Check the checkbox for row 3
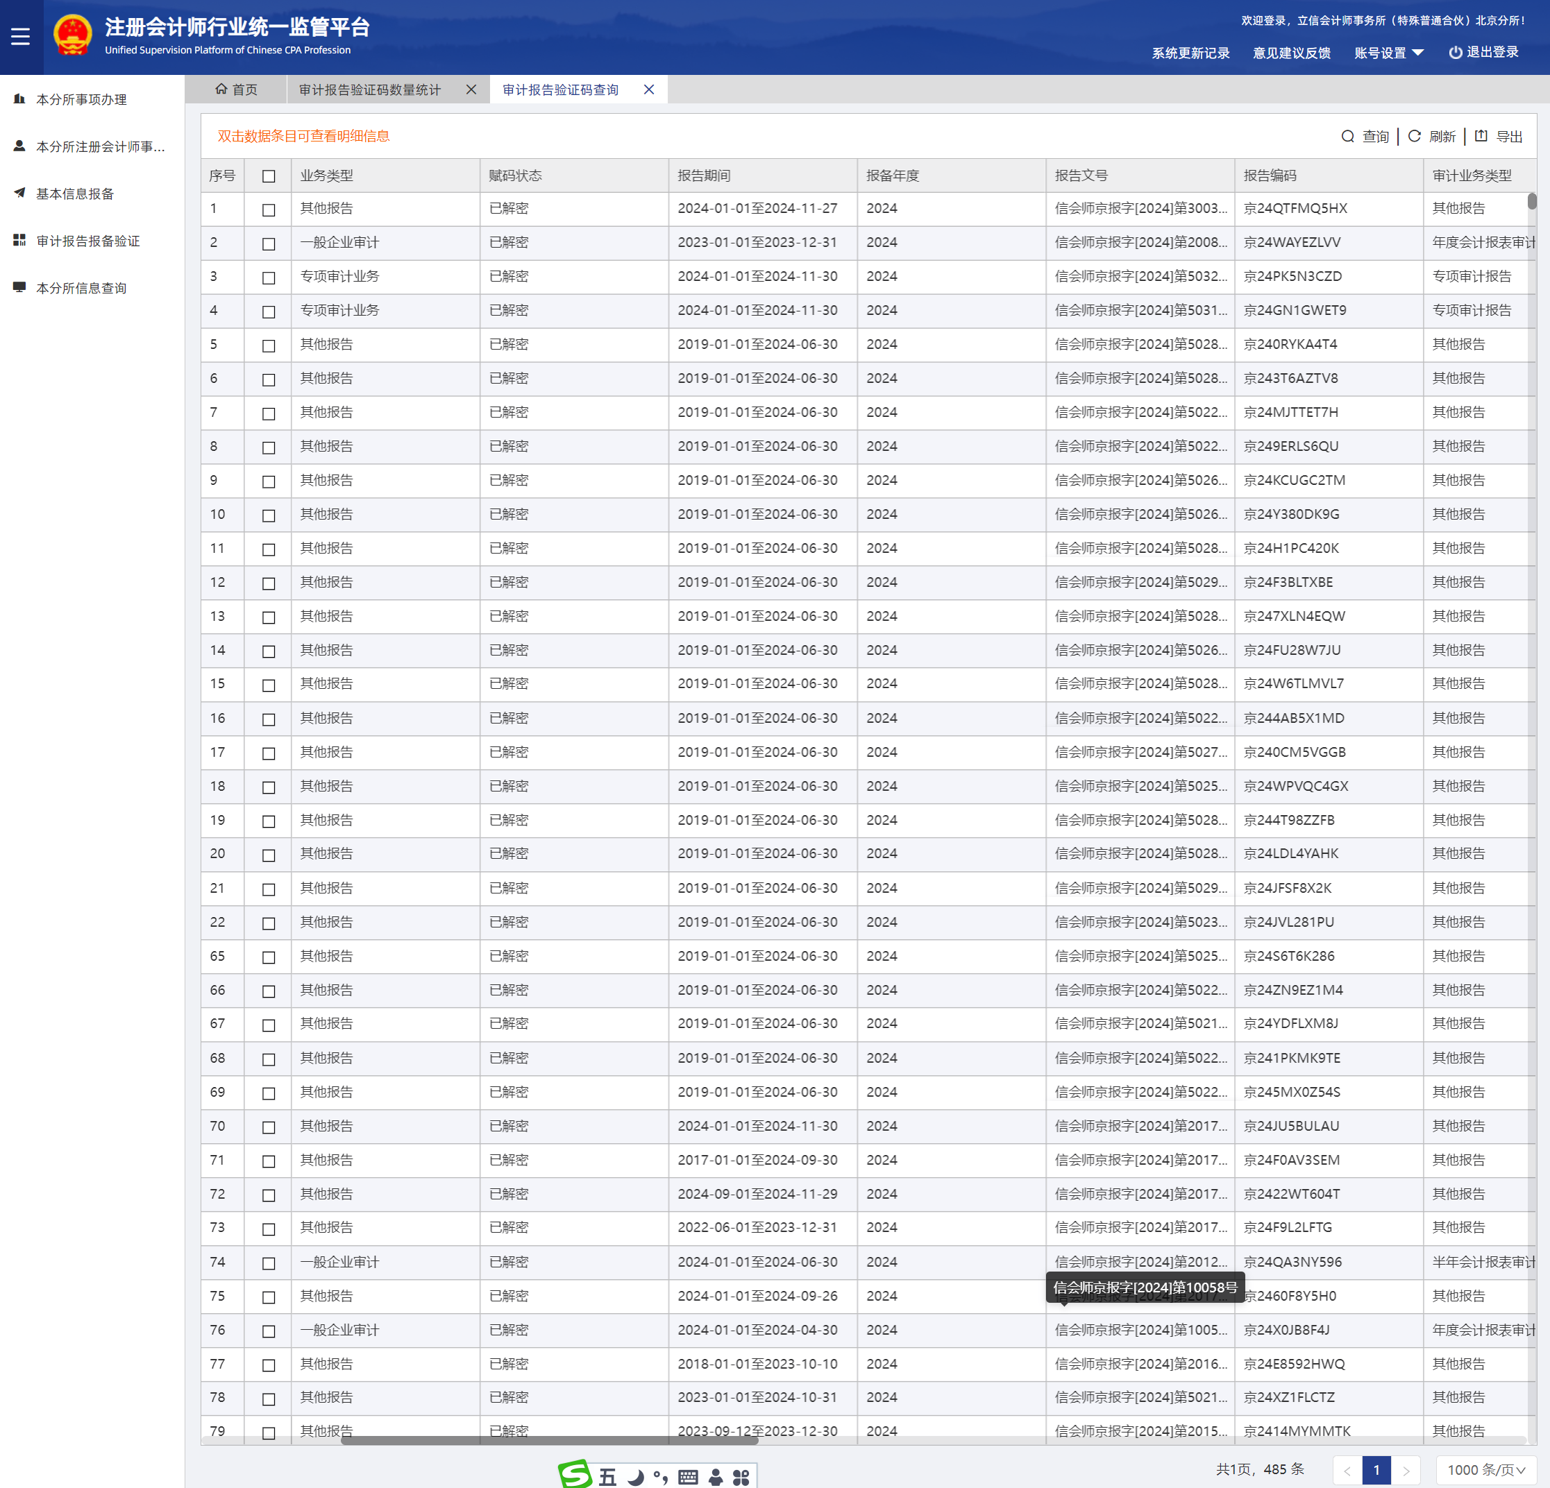Viewport: 1550px width, 1488px height. 269,277
